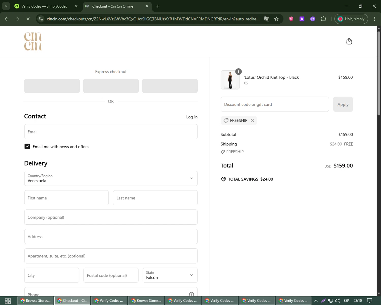This screenshot has height=305, width=381.
Task: Click the Cin Cin store logo
Action: tap(33, 41)
